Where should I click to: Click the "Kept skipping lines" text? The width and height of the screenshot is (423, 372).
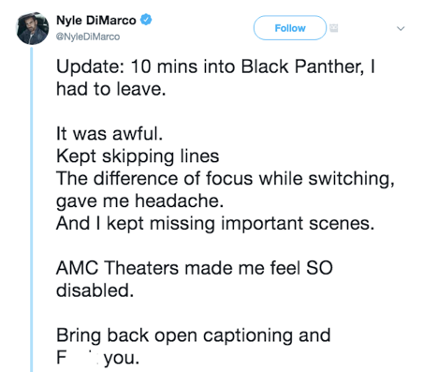pyautogui.click(x=138, y=156)
